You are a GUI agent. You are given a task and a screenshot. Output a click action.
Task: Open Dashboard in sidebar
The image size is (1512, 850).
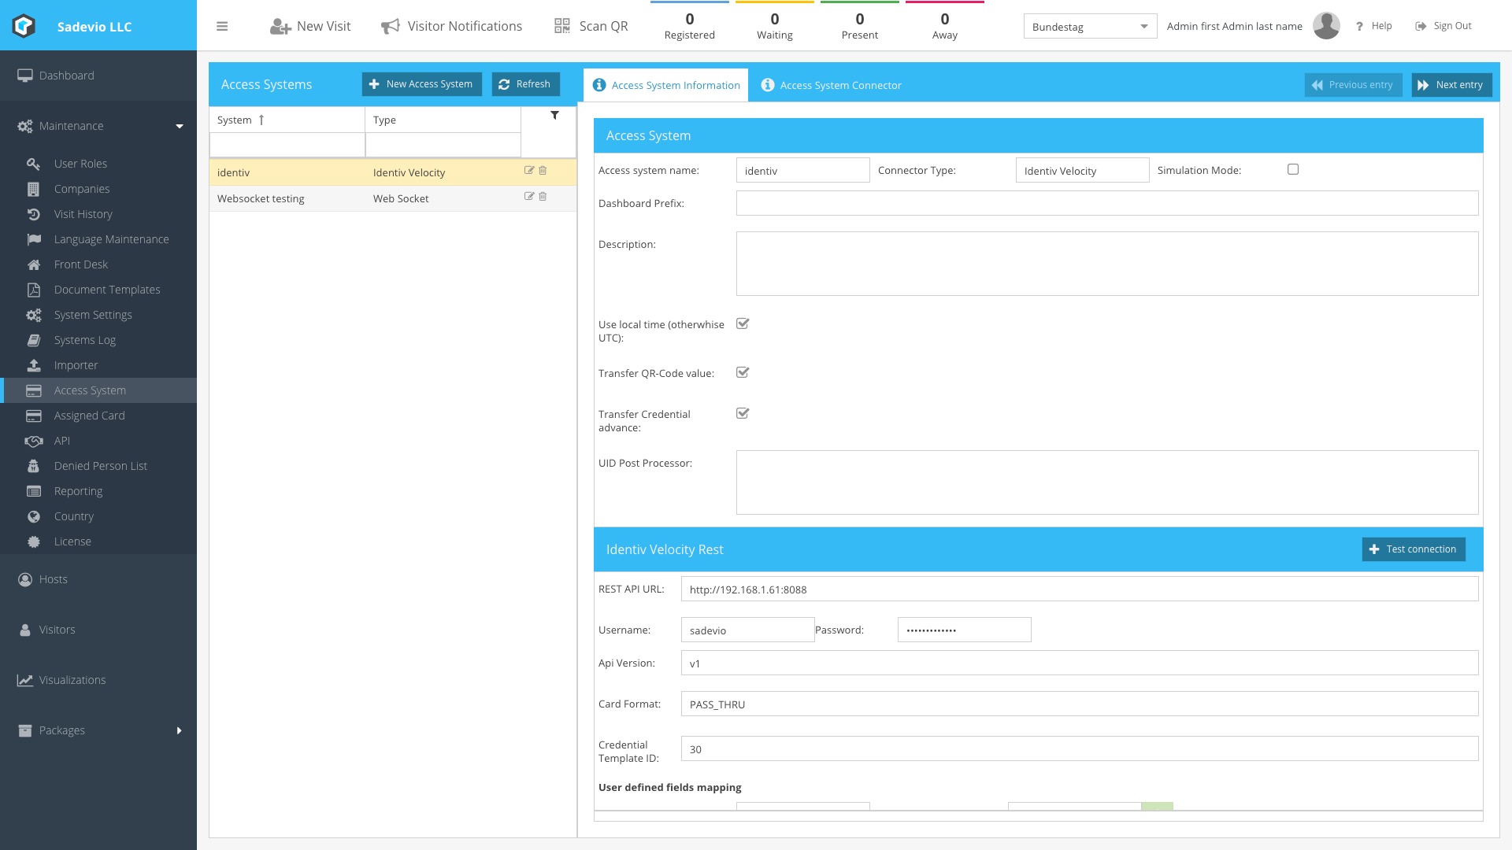[98, 76]
